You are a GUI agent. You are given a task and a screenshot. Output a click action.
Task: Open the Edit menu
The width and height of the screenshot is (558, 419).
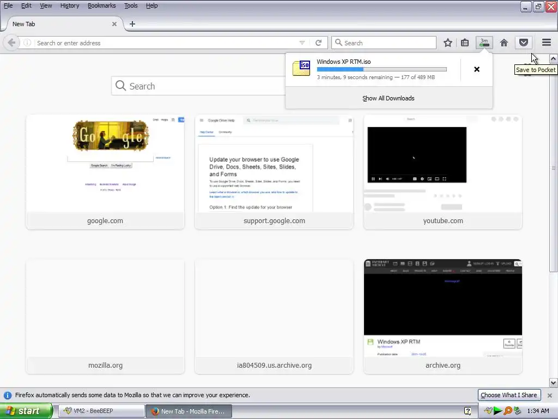coord(26,5)
